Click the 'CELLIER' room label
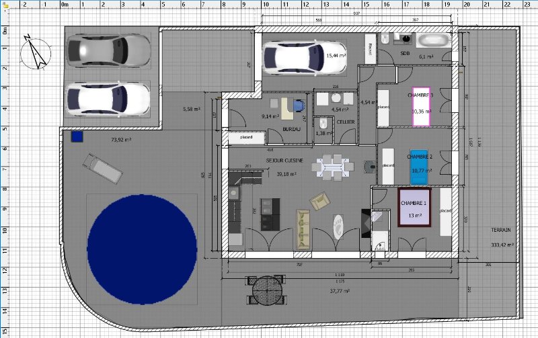 (x=346, y=122)
